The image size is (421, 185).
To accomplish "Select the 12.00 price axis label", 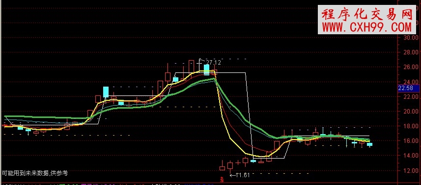I will 411,170.
